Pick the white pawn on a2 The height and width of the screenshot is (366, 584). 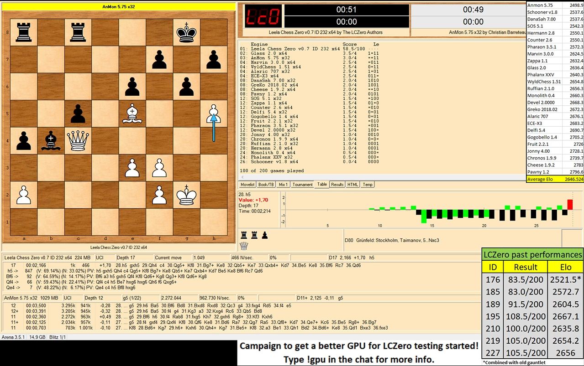click(23, 195)
